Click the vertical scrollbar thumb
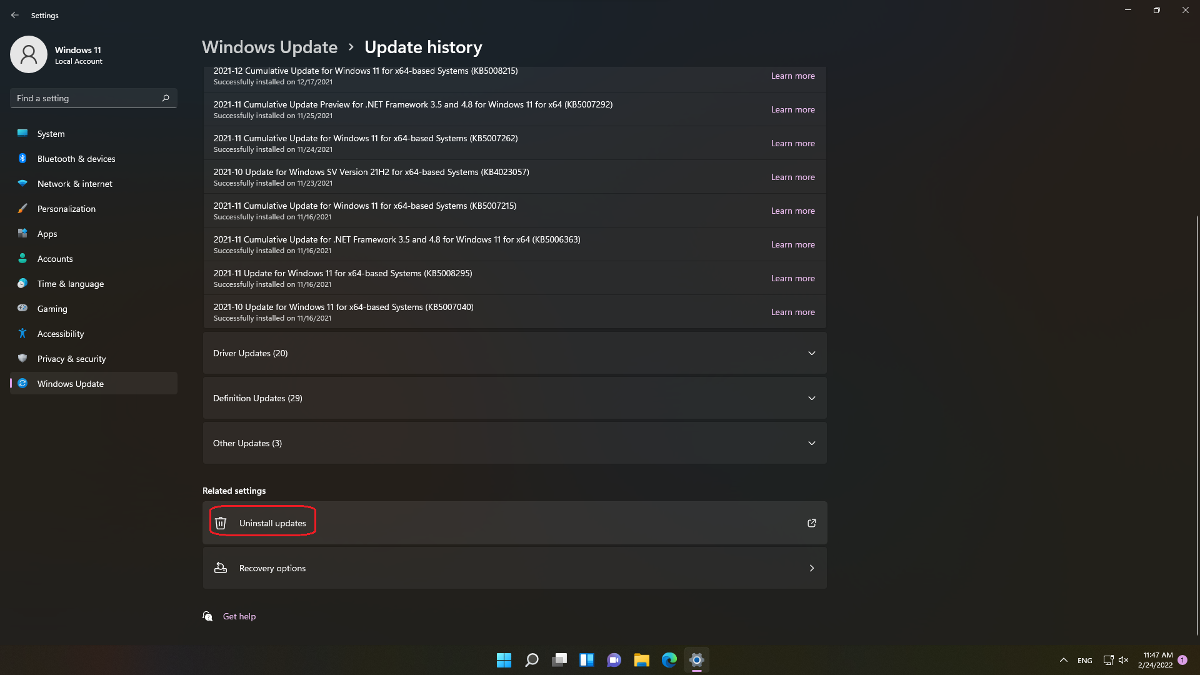Viewport: 1200px width, 675px height. (1197, 425)
